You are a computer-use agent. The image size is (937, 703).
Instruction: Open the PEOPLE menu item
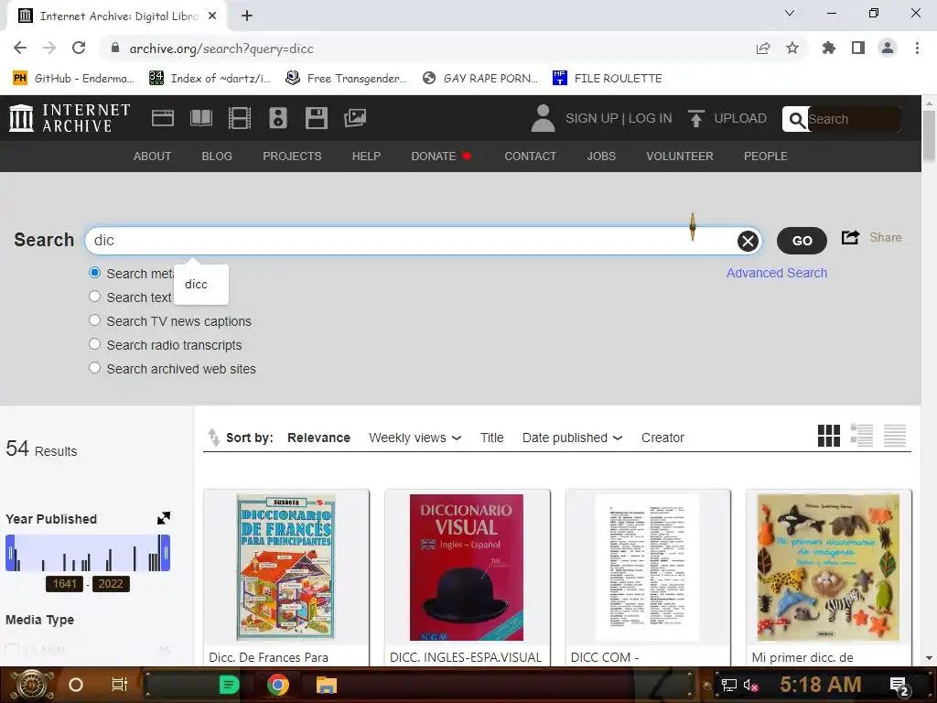pyautogui.click(x=766, y=156)
